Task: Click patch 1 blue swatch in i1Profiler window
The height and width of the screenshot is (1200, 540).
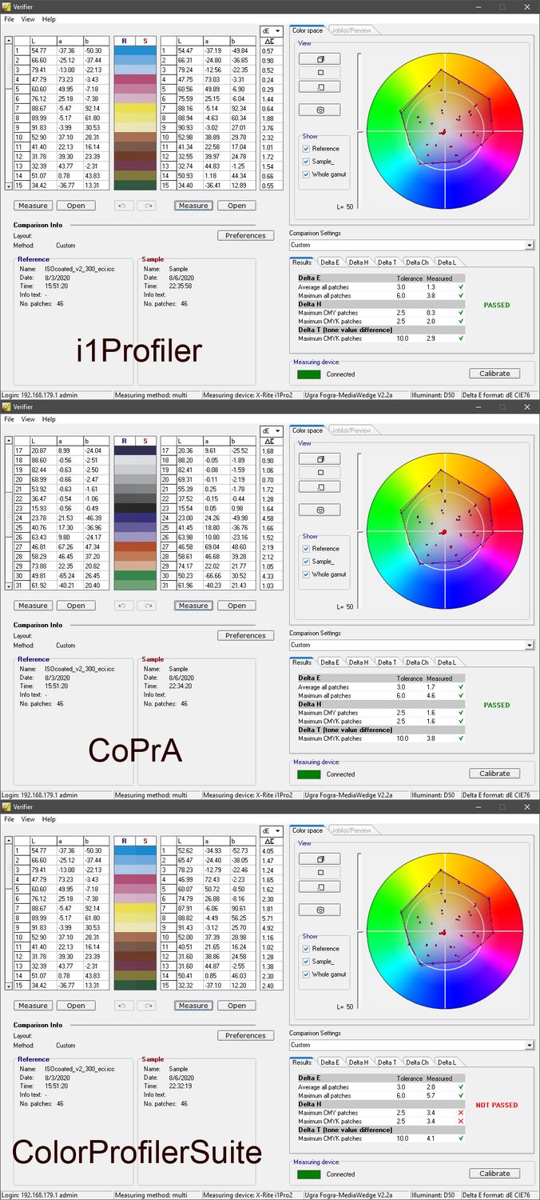Action: click(135, 50)
